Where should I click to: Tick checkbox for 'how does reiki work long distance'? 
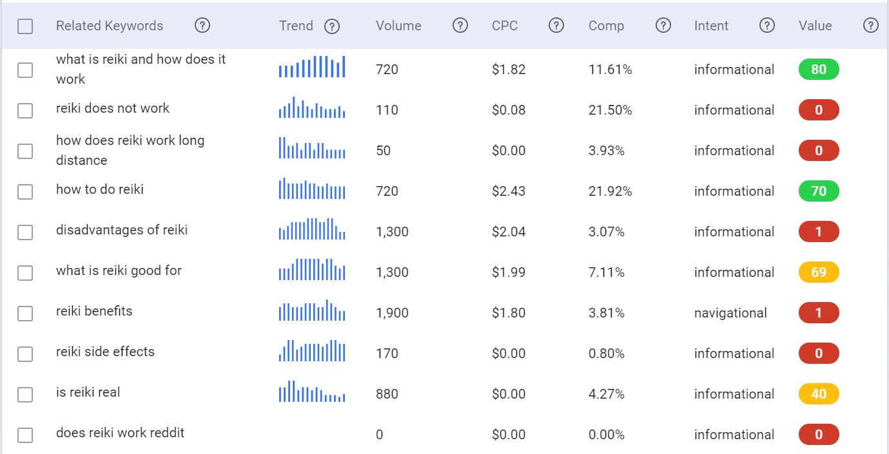25,151
